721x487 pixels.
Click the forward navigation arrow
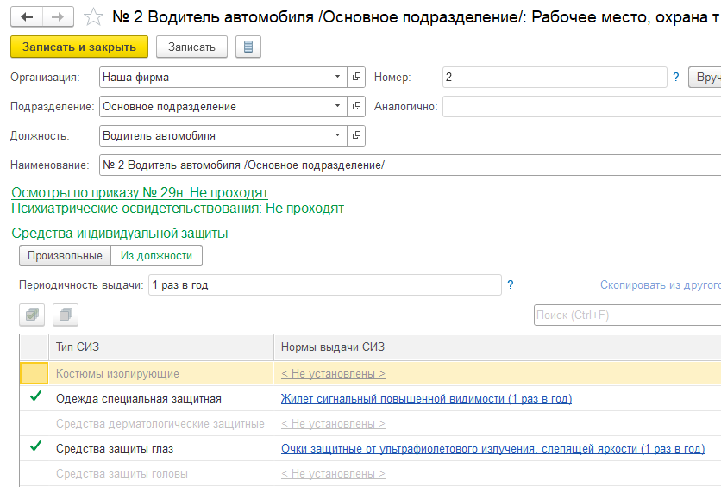click(x=57, y=16)
